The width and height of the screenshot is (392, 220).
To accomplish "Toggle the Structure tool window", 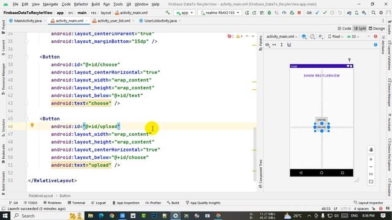I will pyautogui.click(x=3, y=128).
